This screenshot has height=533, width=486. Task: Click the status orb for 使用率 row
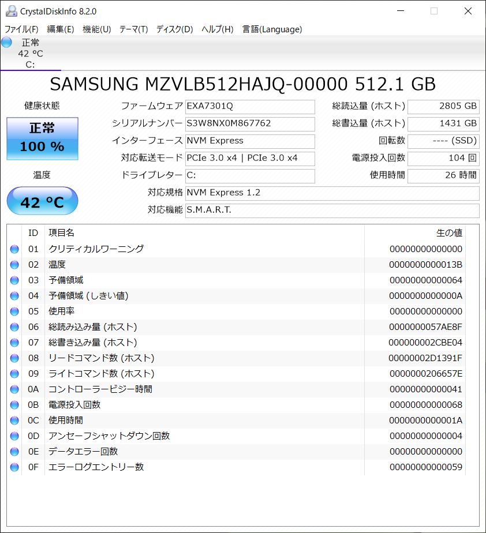tap(14, 311)
